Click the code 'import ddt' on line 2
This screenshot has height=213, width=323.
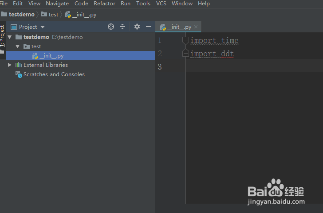(212, 54)
